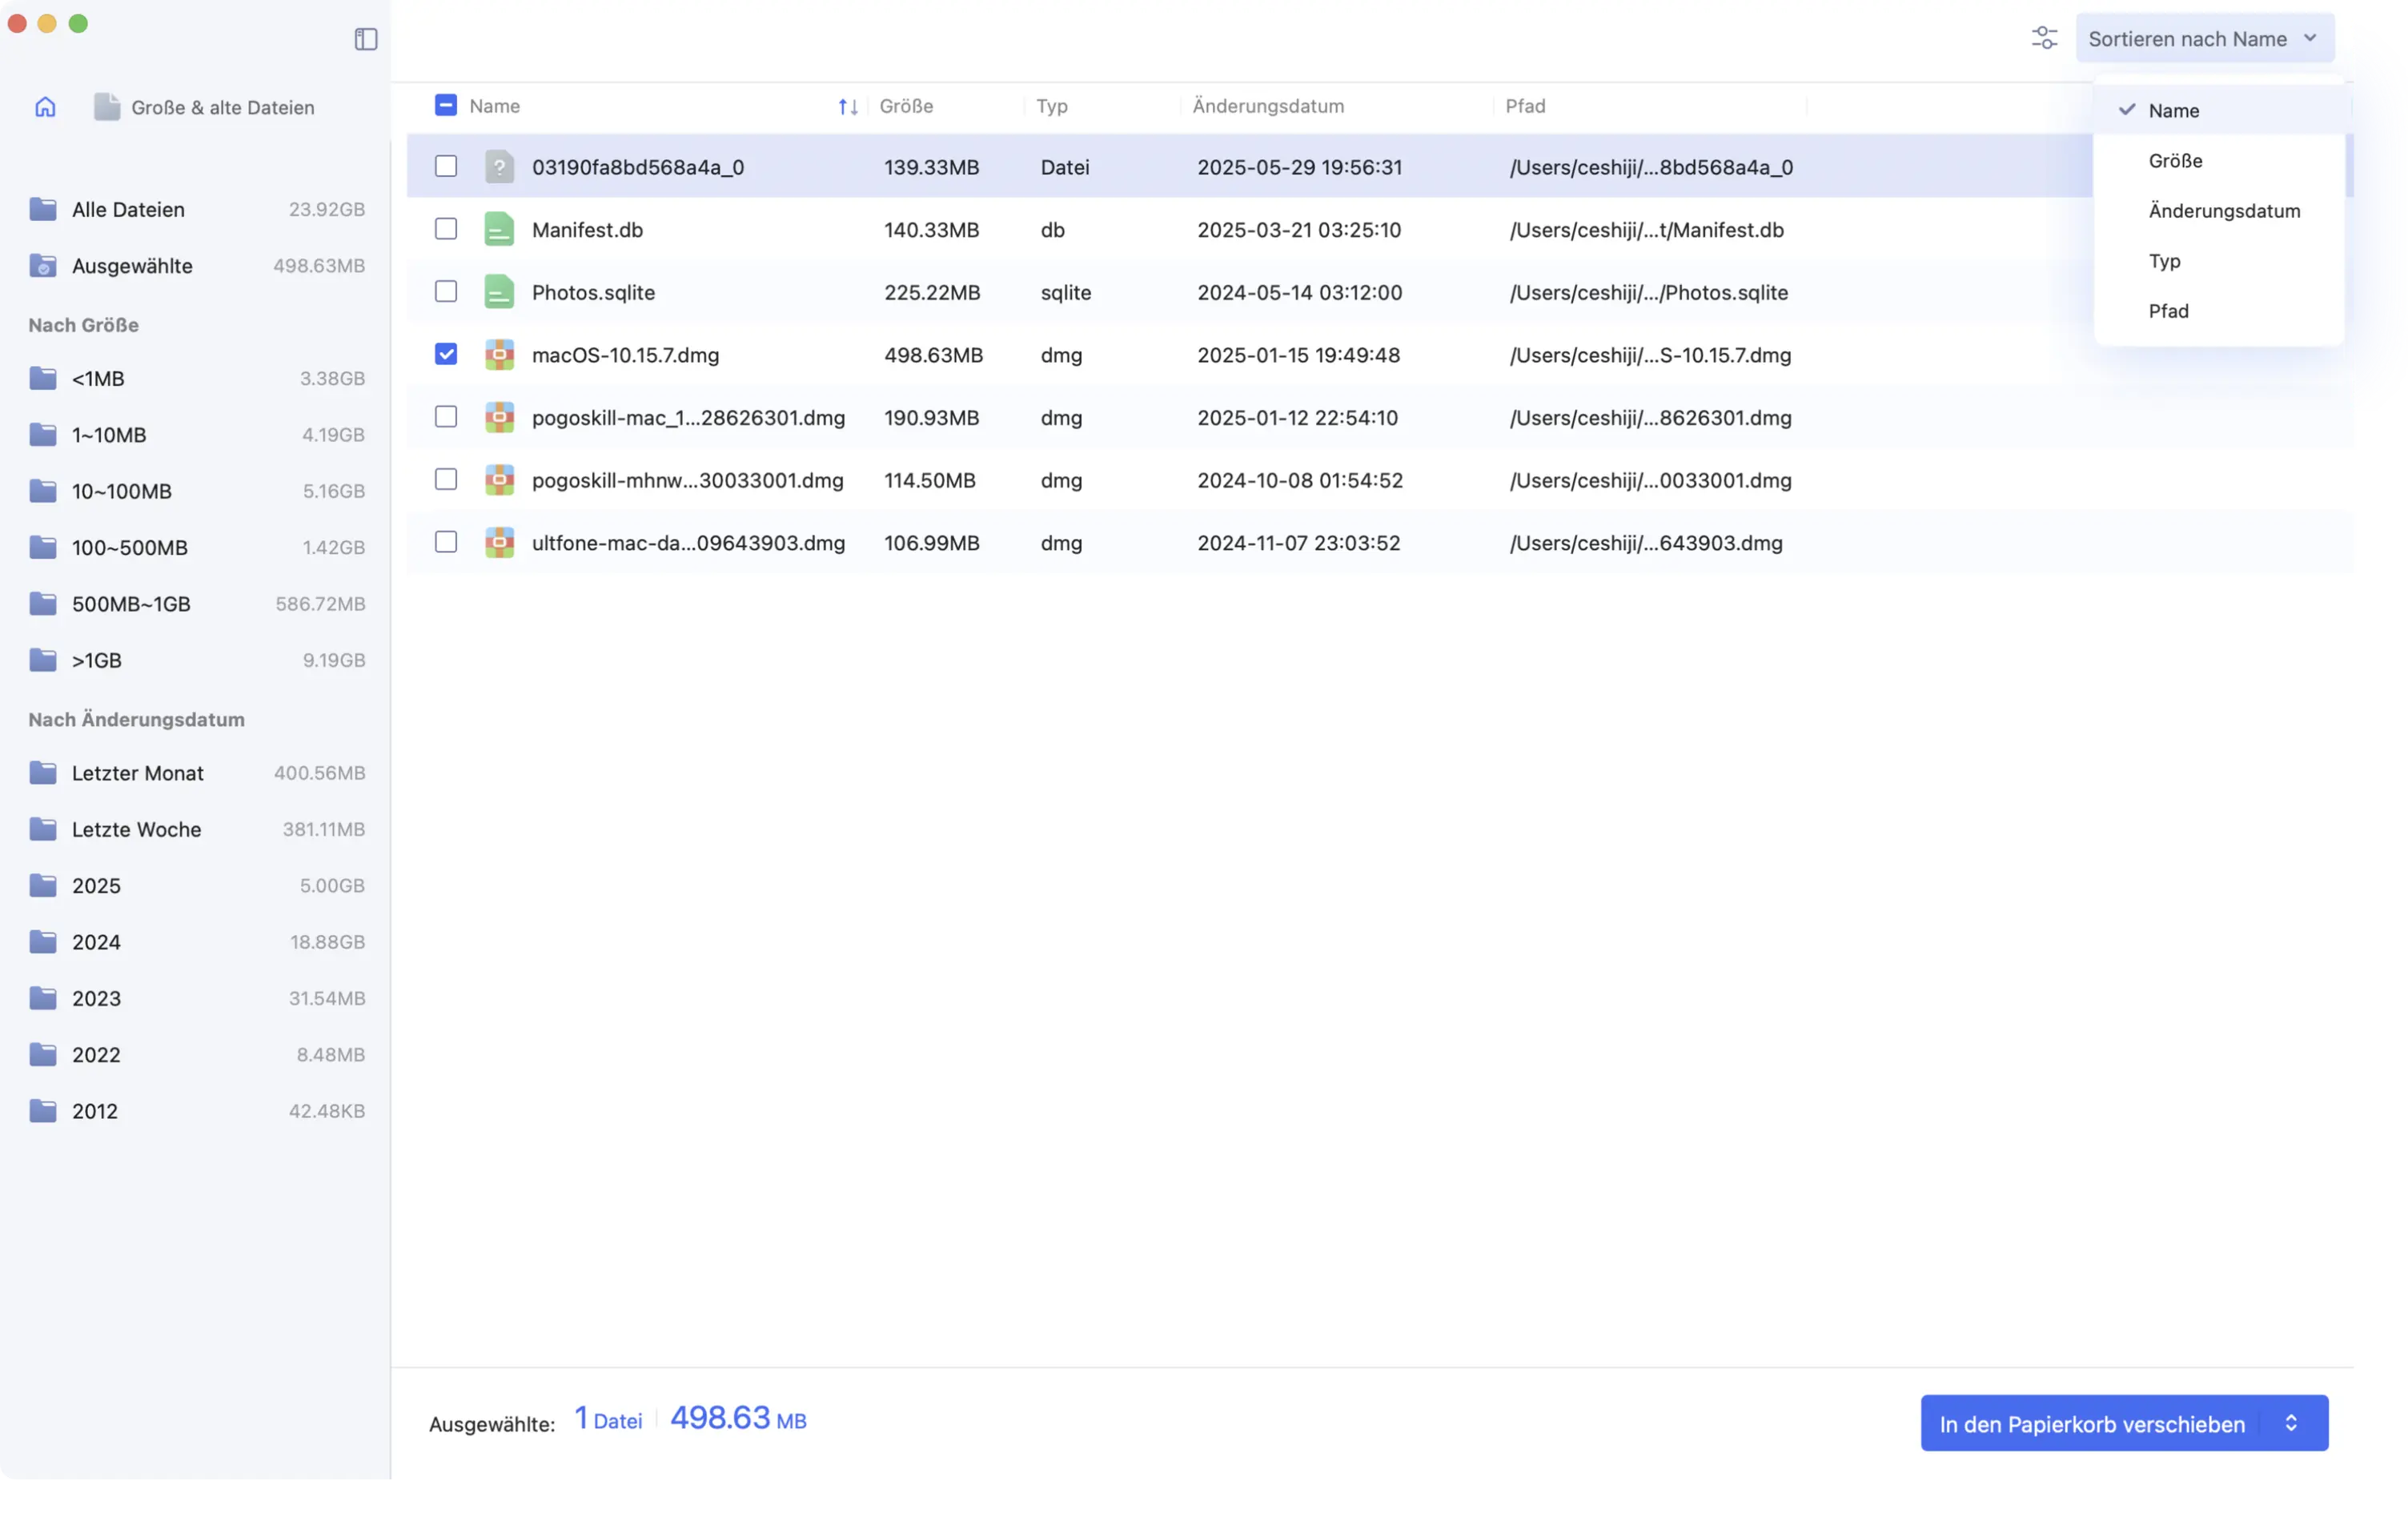Click the 2025 folder icon
The height and width of the screenshot is (1513, 2408).
coord(43,885)
